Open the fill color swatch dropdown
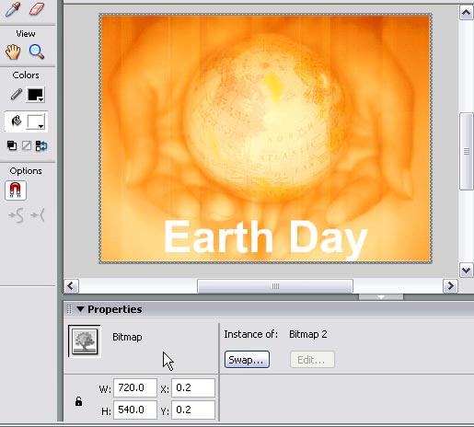Viewport: 474px width, 427px height. pyautogui.click(x=36, y=121)
